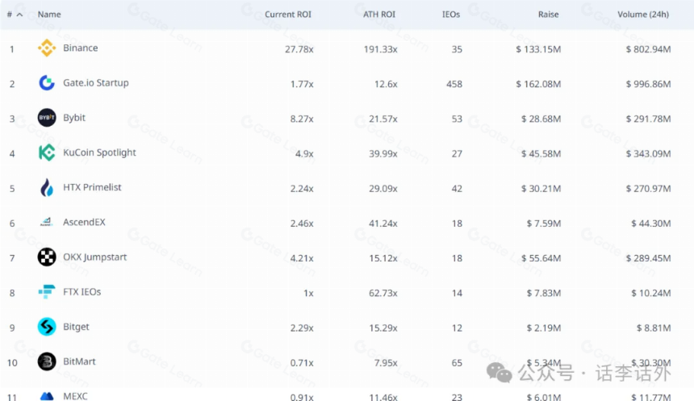Select Bitget ATH ROI 15.29x
Image resolution: width=694 pixels, height=401 pixels.
pos(383,328)
